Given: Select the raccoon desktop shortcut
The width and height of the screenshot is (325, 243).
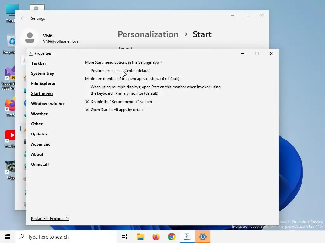Looking at the screenshot, I should click(10, 170).
